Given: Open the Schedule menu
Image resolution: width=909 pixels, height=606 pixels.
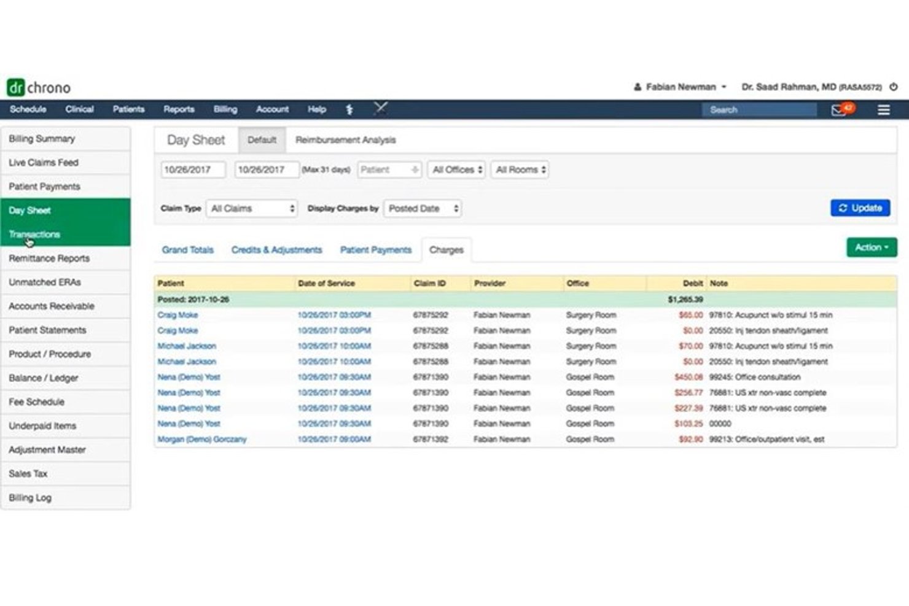Looking at the screenshot, I should tap(28, 109).
